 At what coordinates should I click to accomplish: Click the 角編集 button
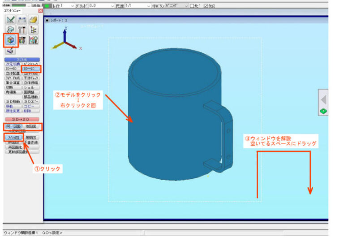pos(13,92)
